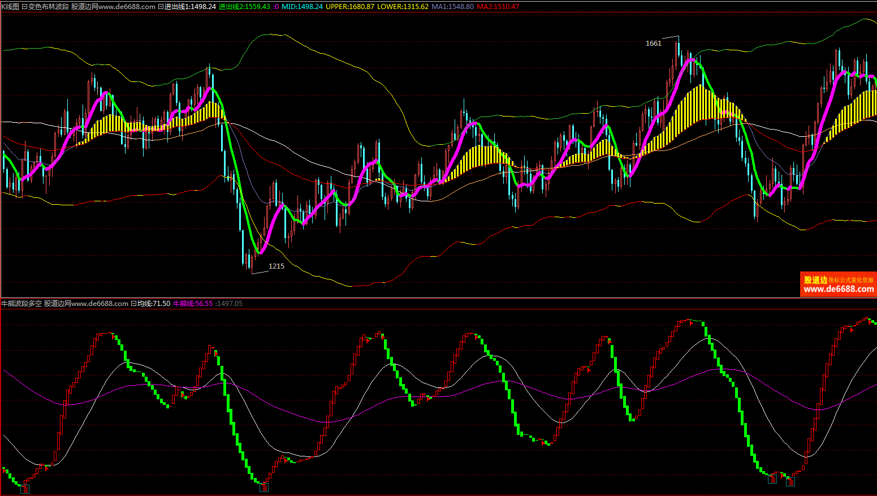Click the orange 股道边 watermark logo

point(815,280)
